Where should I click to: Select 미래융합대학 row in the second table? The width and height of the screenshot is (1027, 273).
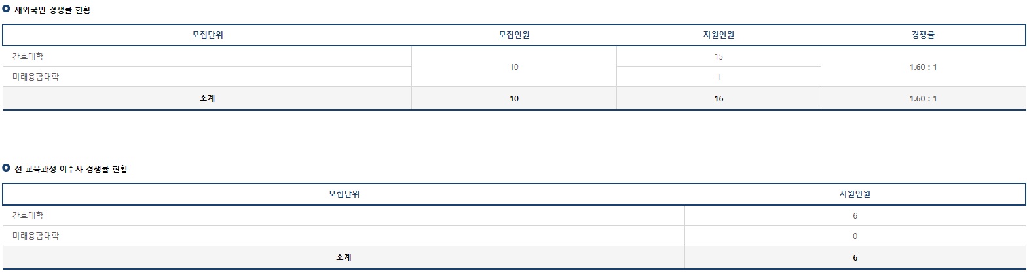point(513,236)
